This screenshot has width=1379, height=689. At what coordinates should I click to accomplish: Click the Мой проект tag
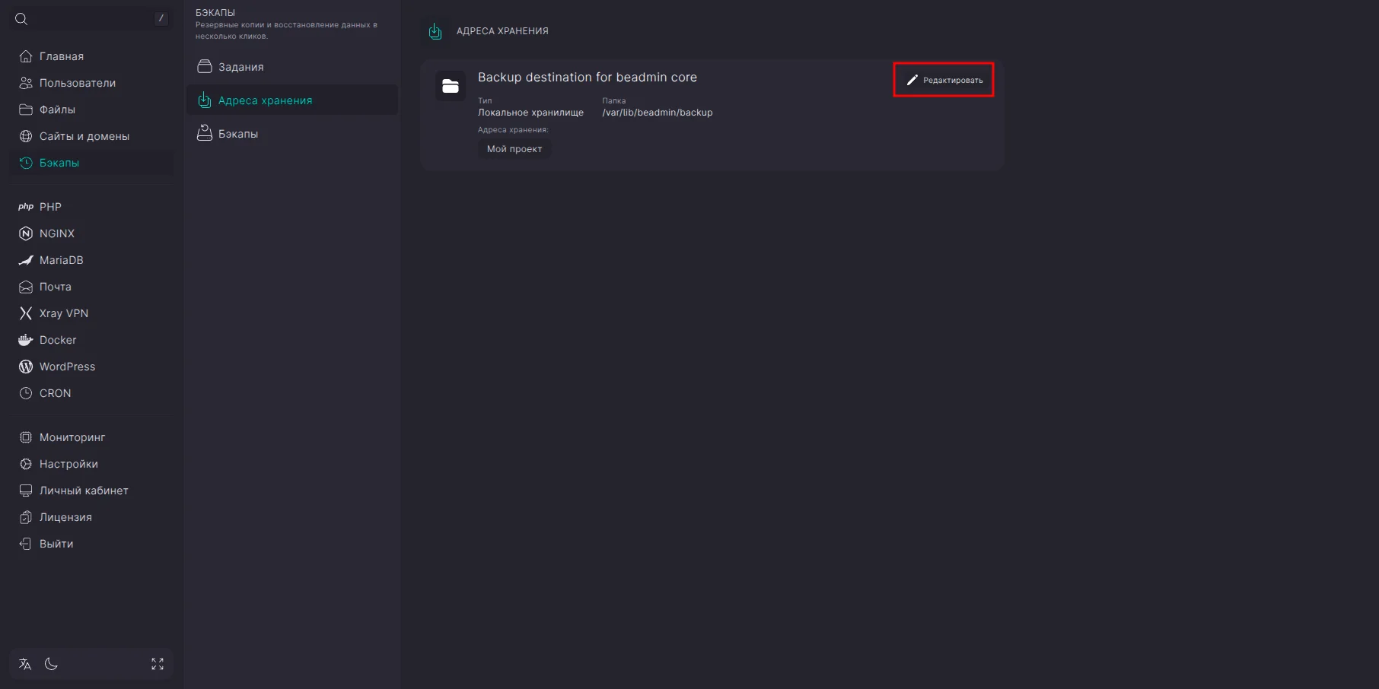[x=514, y=149]
